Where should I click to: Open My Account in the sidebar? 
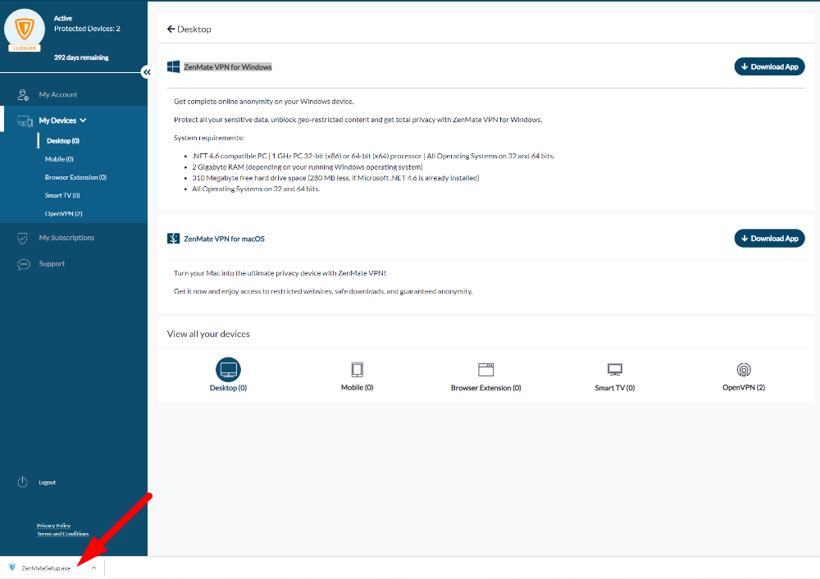pos(58,94)
